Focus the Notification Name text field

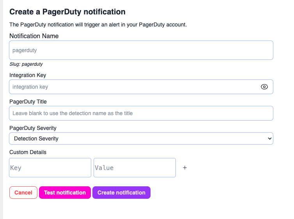141,50
